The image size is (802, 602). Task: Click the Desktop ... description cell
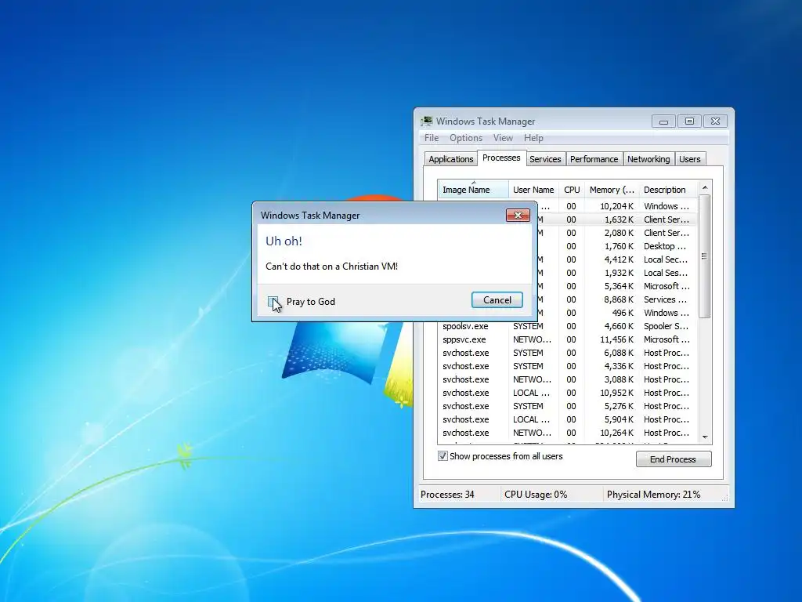(664, 246)
